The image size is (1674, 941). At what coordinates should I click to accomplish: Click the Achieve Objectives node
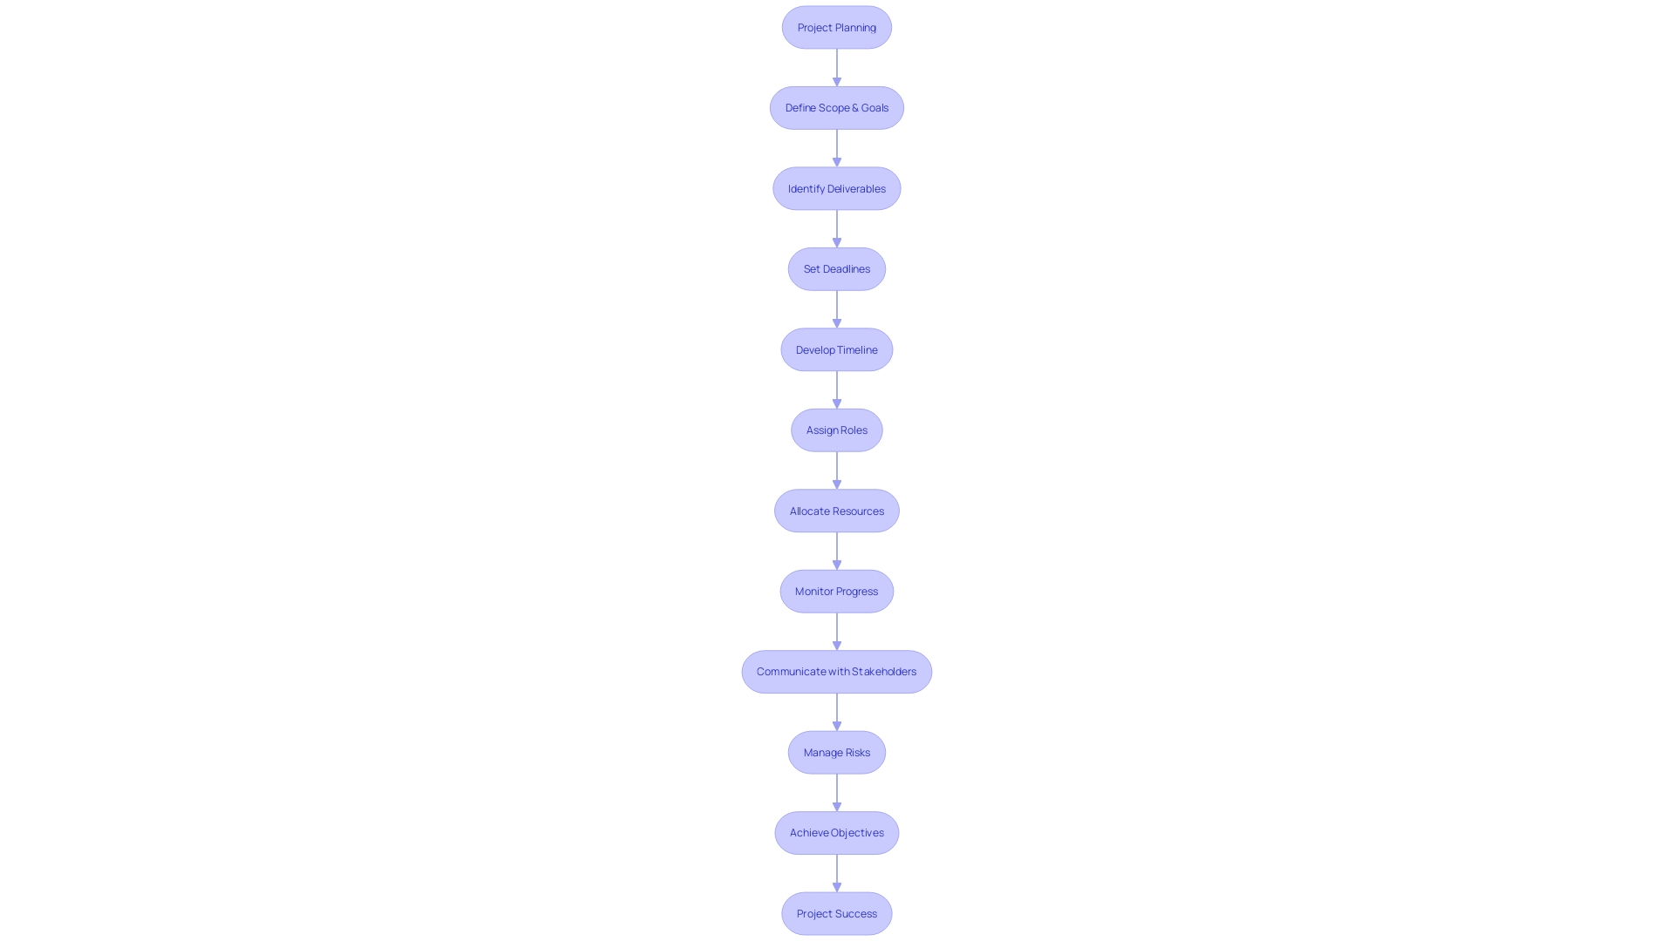click(x=837, y=832)
